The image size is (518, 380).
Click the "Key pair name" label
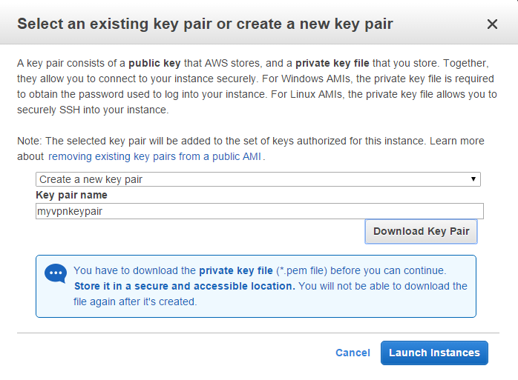click(71, 196)
